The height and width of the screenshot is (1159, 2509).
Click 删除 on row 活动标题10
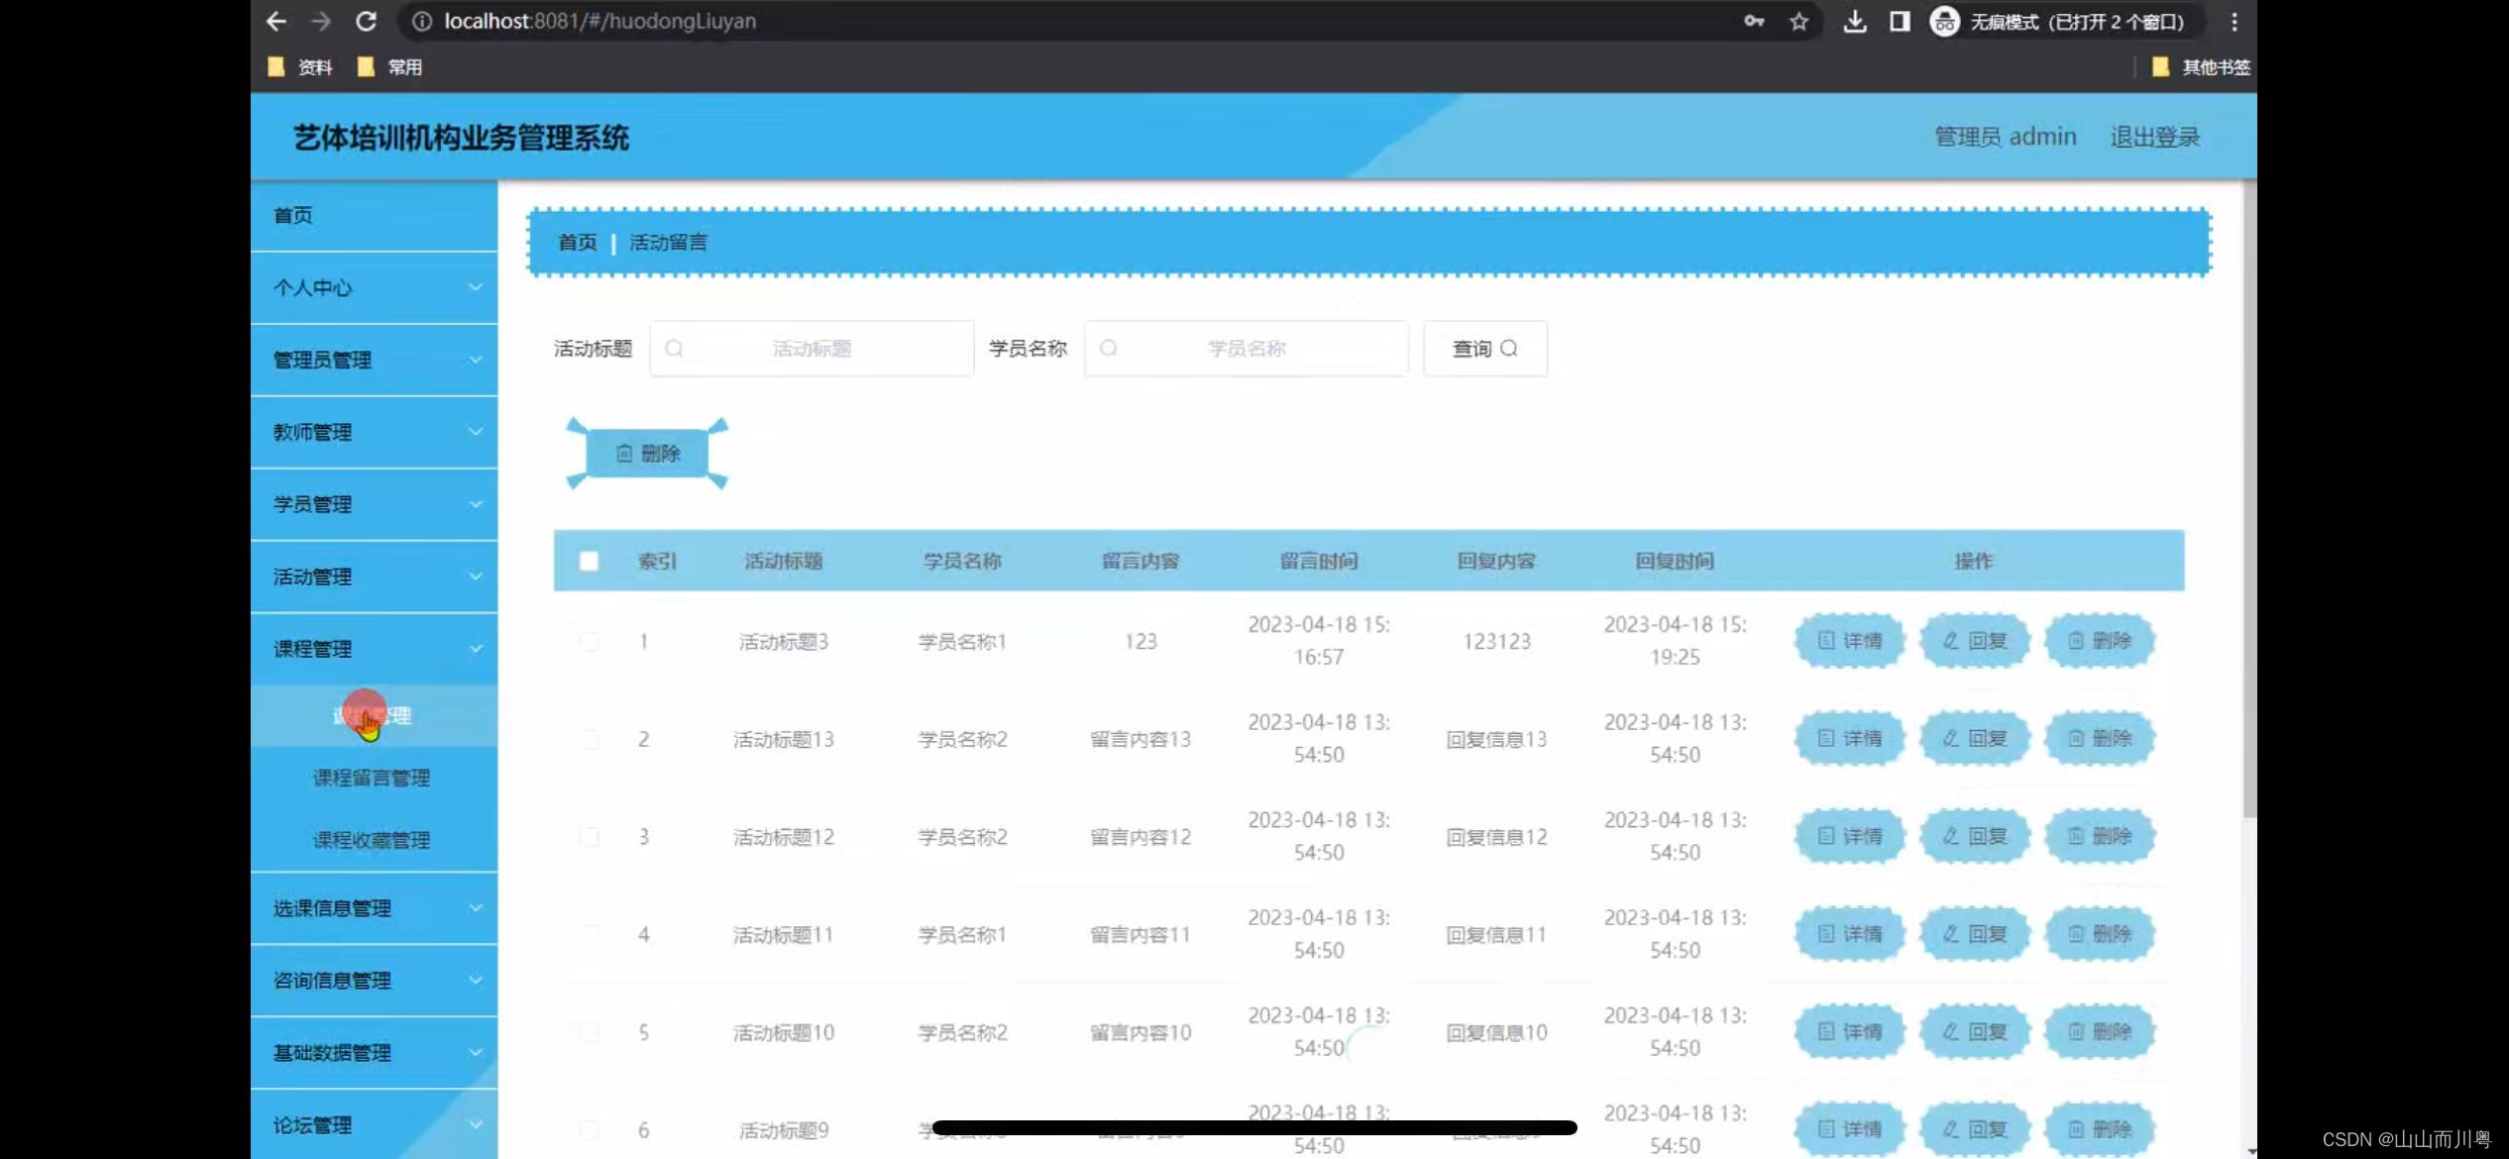pos(2100,1032)
